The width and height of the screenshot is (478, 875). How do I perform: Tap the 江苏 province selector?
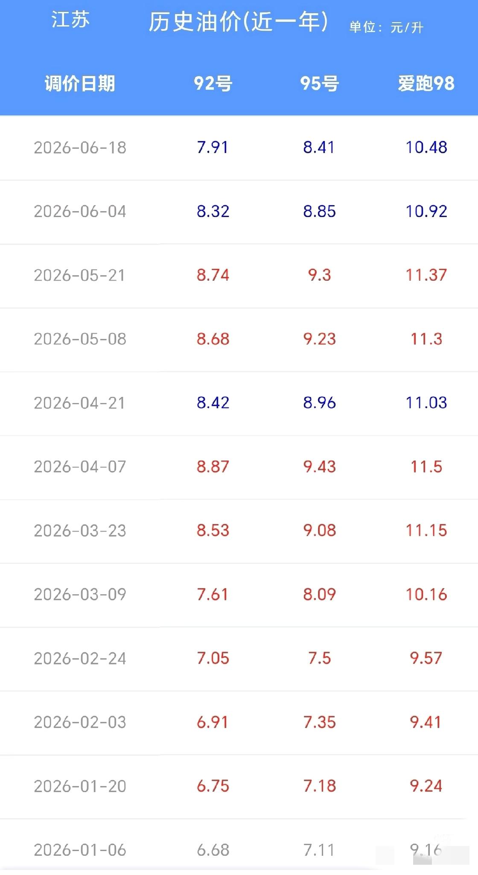[x=70, y=20]
